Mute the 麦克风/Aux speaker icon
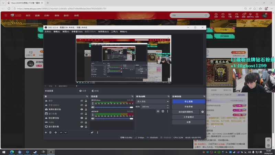This screenshot has width=275, height=155. coord(93,107)
